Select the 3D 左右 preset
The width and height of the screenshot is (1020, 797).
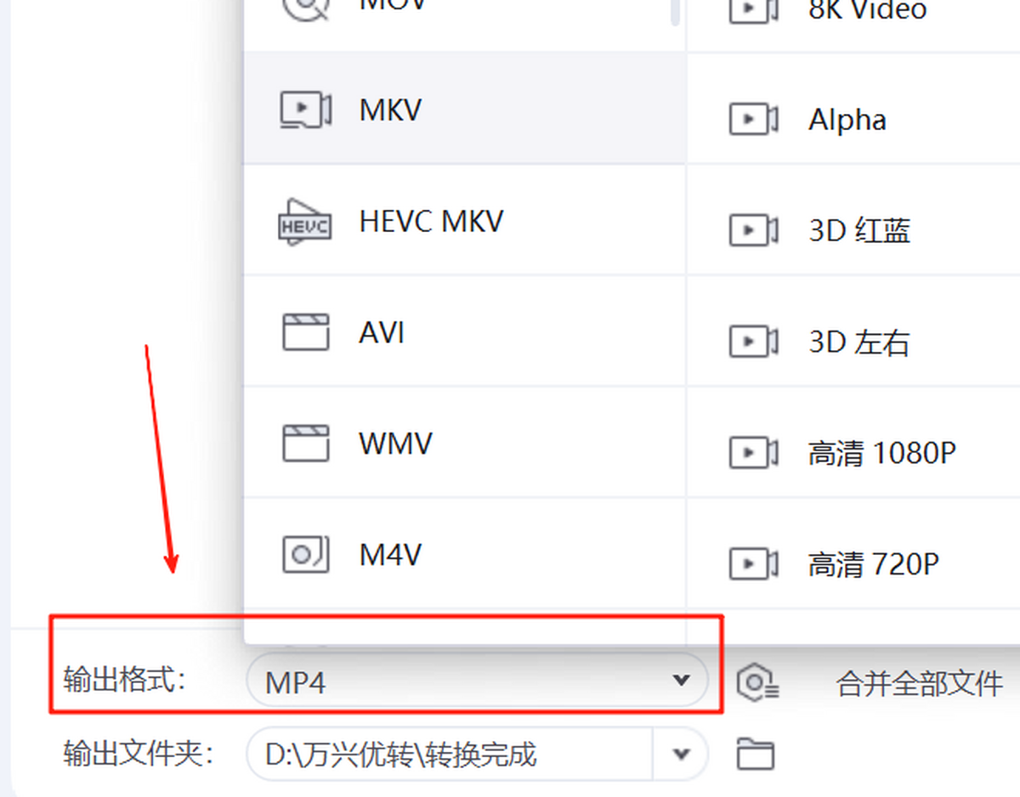pyautogui.click(x=853, y=342)
